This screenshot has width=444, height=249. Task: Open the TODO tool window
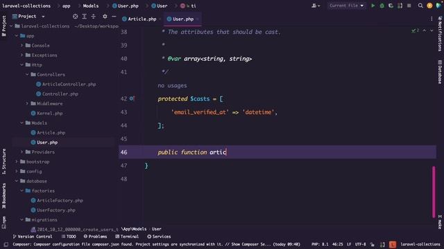pyautogui.click(x=69, y=237)
